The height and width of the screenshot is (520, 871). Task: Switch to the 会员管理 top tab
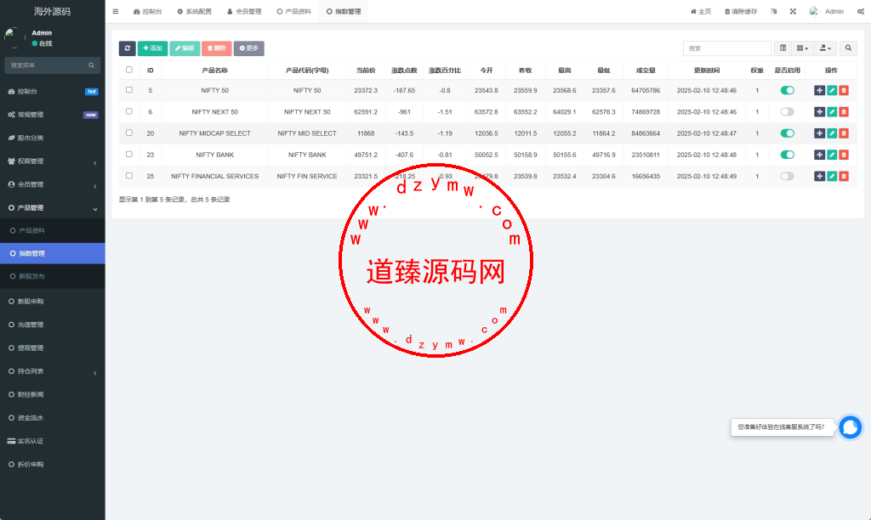pos(244,11)
